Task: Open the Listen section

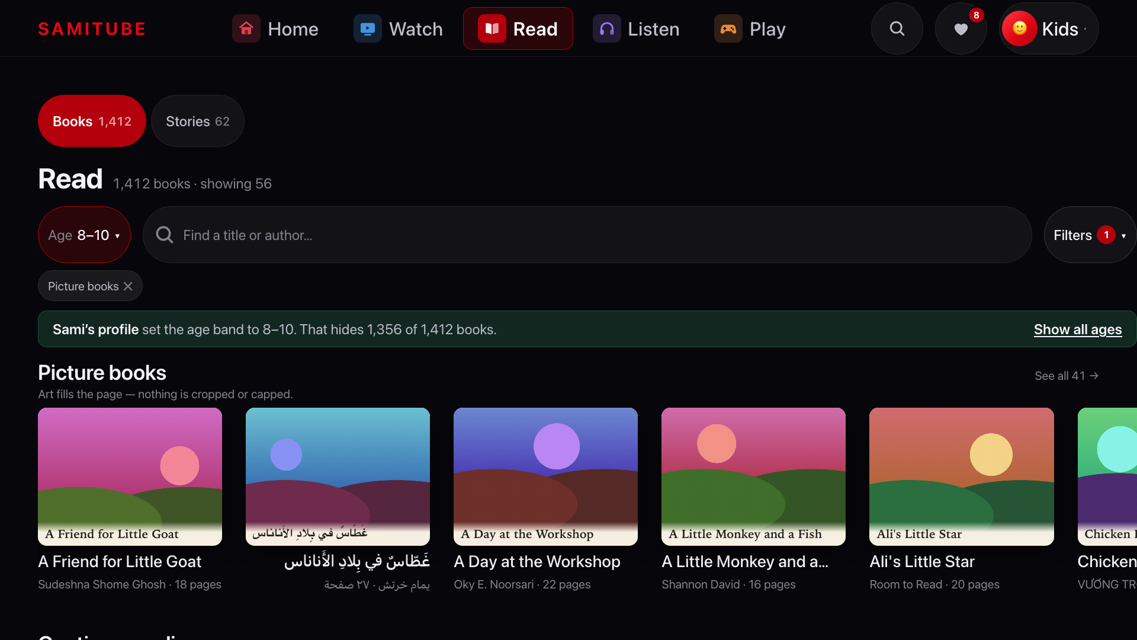Action: click(x=637, y=28)
